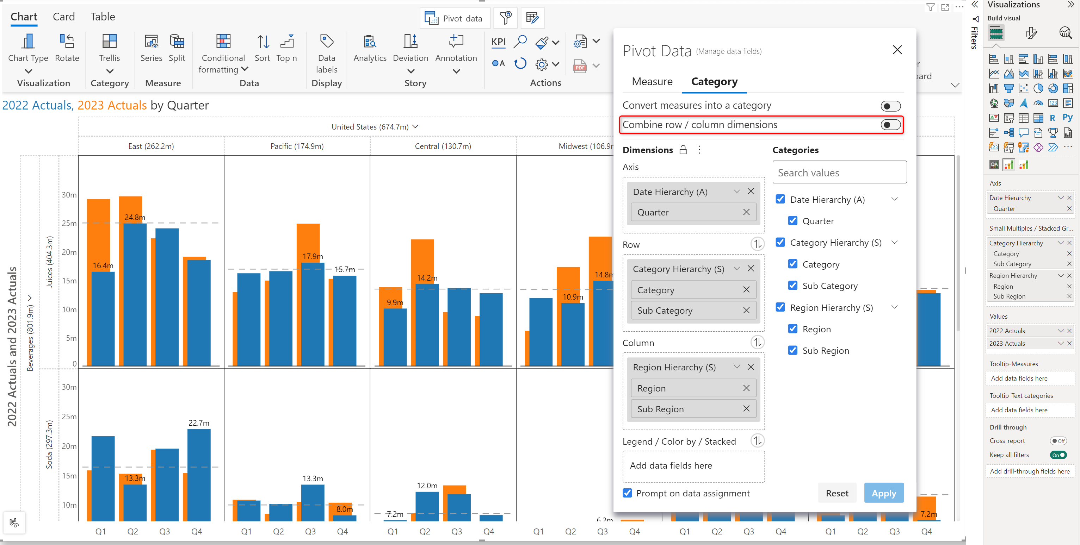Open the Chart Type menu
Viewport: 1080px width, 545px height.
[x=28, y=53]
